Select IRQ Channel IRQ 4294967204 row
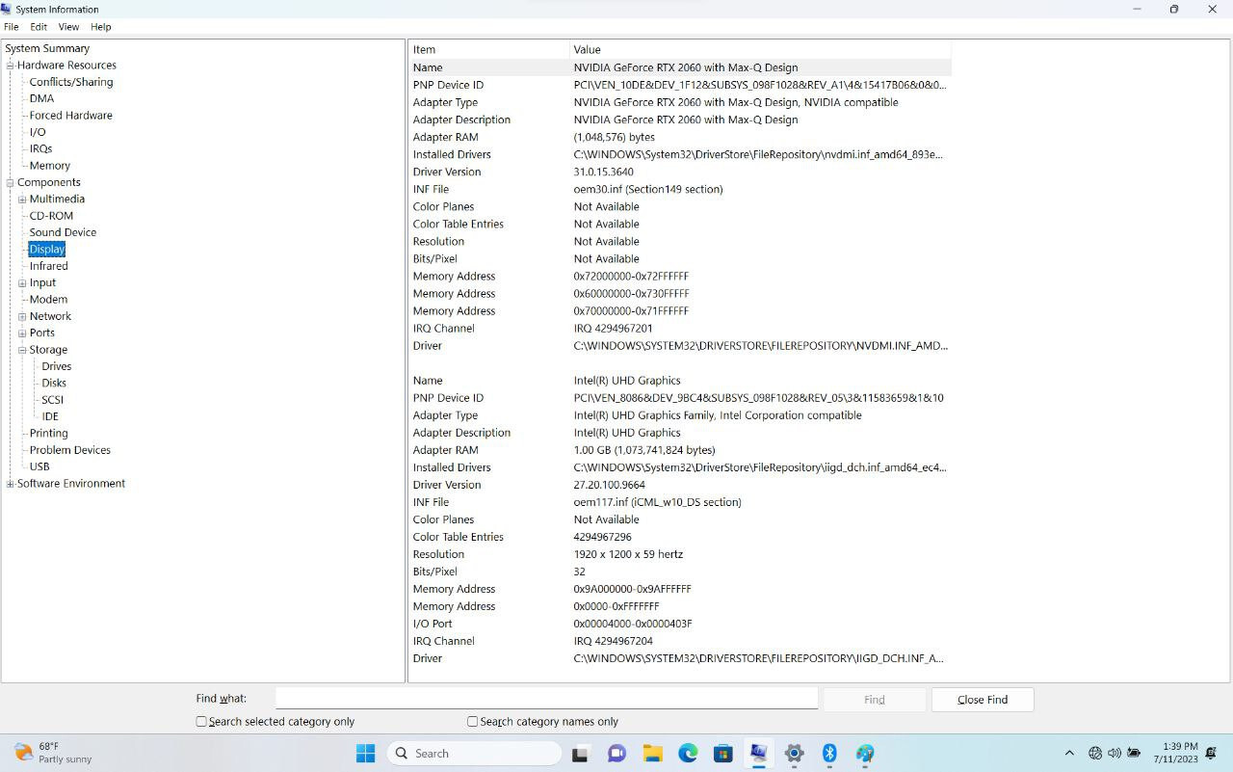The width and height of the screenshot is (1233, 772). coord(680,641)
